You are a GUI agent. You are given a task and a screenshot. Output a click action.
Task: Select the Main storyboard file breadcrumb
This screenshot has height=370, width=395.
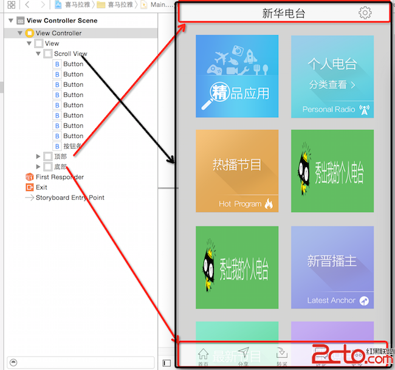tap(157, 5)
